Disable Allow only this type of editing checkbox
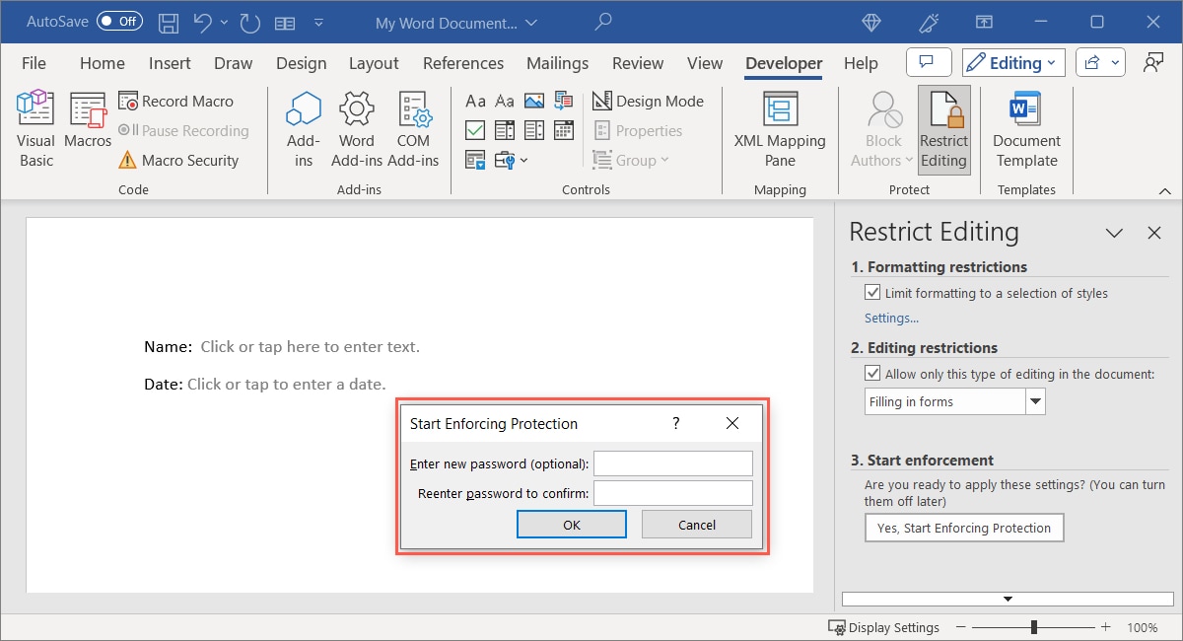This screenshot has height=641, width=1183. point(873,373)
